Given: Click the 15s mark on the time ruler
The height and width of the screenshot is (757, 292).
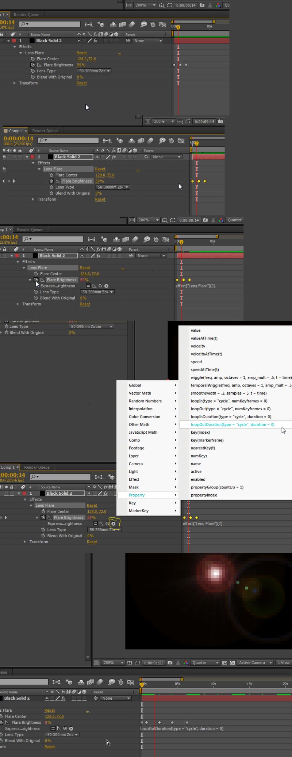Looking at the screenshot, I should (249, 684).
